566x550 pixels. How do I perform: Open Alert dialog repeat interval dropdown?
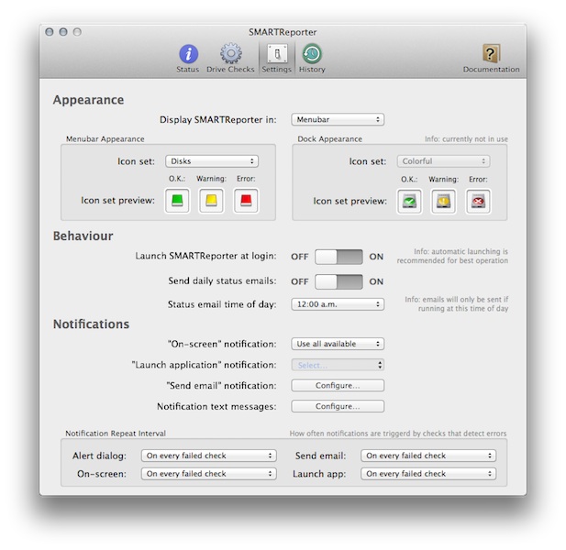click(208, 455)
